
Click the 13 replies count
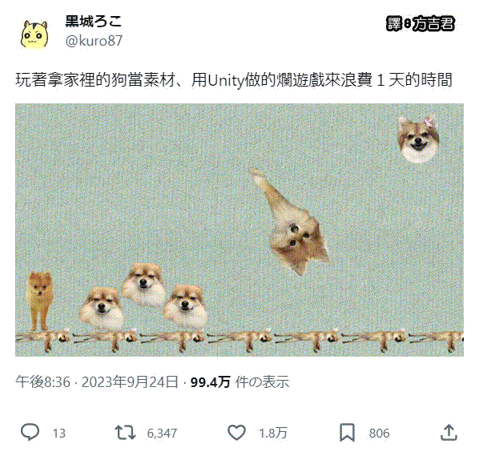point(58,433)
